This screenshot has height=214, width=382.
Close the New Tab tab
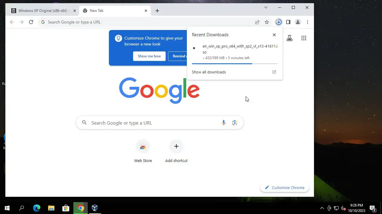[146, 11]
